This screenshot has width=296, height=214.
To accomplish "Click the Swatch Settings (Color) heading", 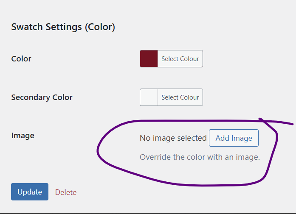I will (63, 27).
